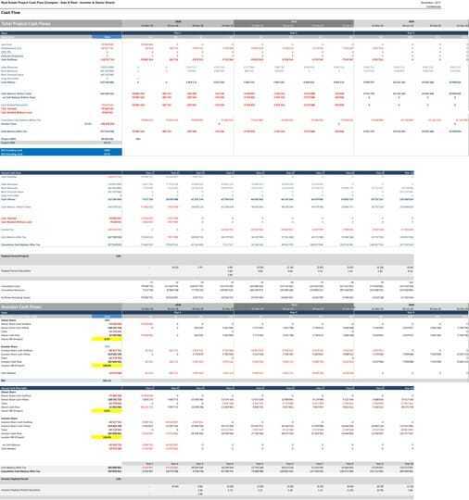Select the Cash Flow sheet title
The height and width of the screenshot is (500, 469).
(x=10, y=12)
